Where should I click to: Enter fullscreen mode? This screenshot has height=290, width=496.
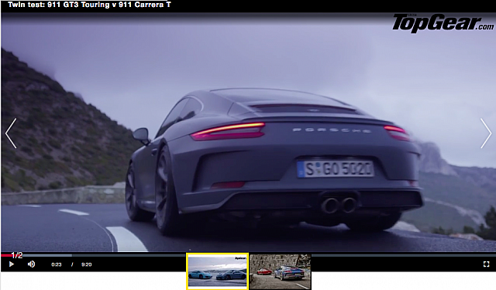(486, 264)
